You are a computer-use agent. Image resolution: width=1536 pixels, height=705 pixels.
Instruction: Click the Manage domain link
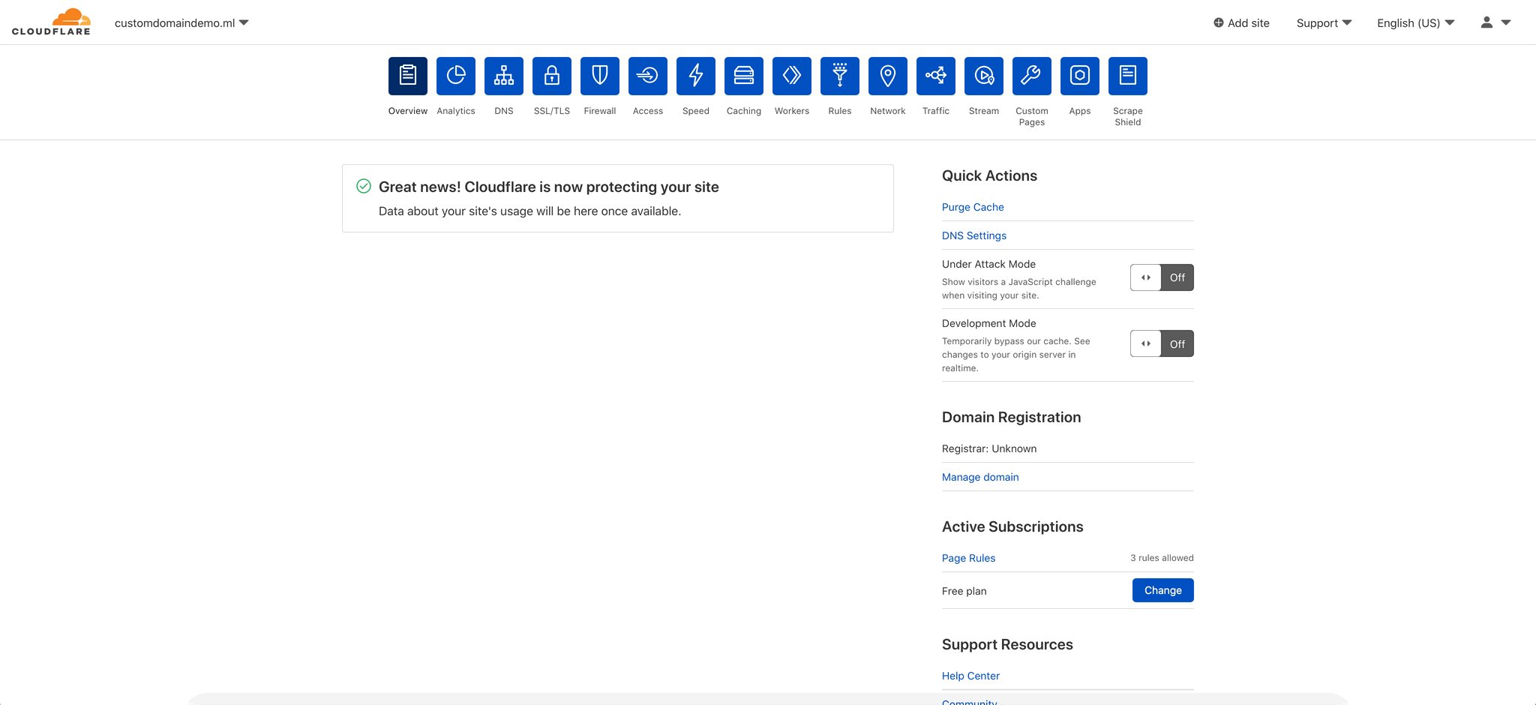980,477
